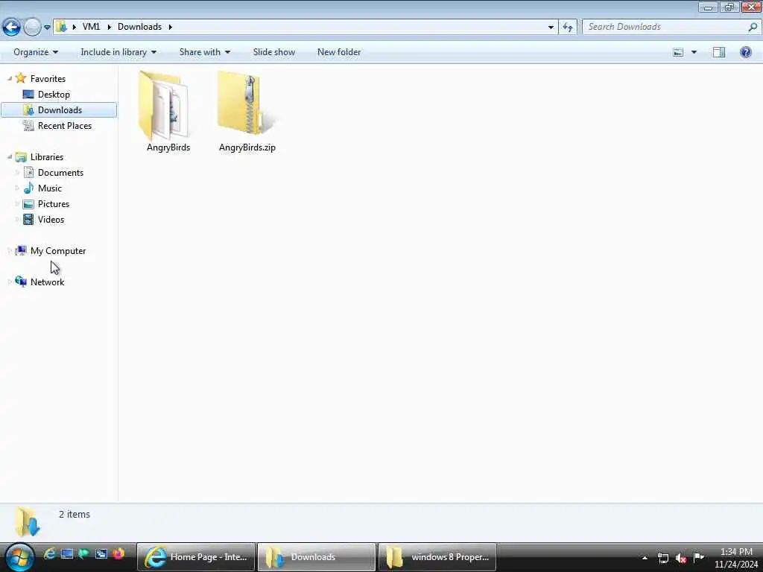Image resolution: width=763 pixels, height=572 pixels.
Task: Select the AngryBirds.zip archive icon
Action: click(246, 103)
